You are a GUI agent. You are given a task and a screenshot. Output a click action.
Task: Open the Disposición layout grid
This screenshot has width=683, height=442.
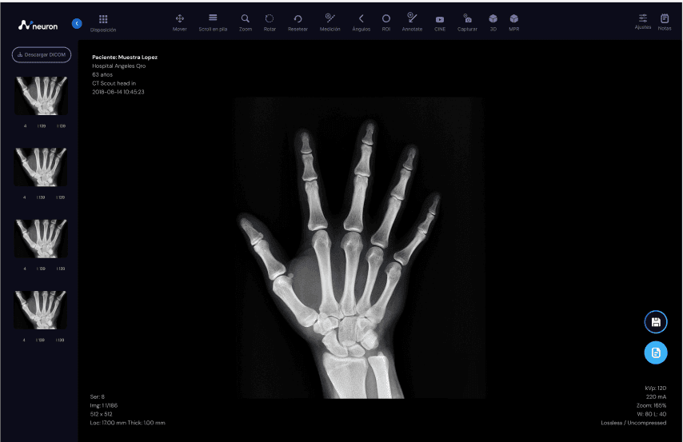pyautogui.click(x=103, y=19)
